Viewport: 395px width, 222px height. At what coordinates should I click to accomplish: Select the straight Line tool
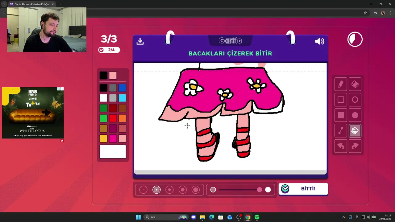coord(341,131)
